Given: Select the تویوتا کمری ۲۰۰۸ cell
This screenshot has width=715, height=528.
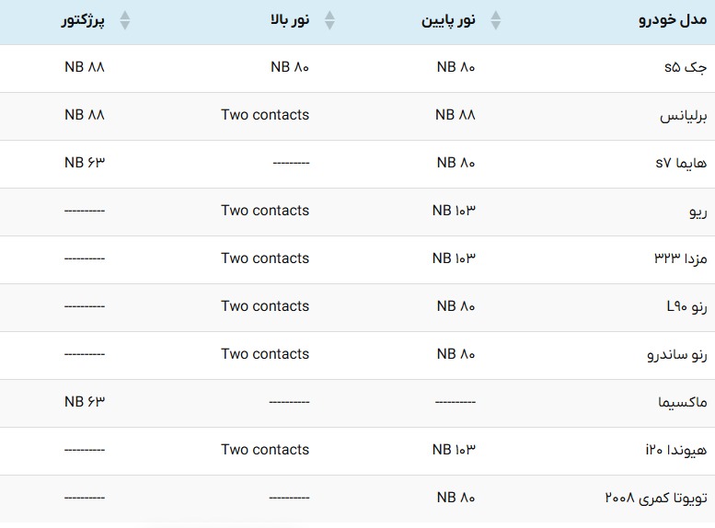Looking at the screenshot, I should pos(656,498).
